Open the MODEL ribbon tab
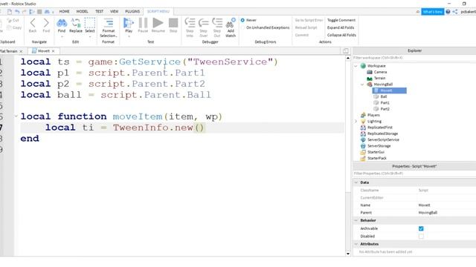The width and height of the screenshot is (476, 267). (82, 12)
